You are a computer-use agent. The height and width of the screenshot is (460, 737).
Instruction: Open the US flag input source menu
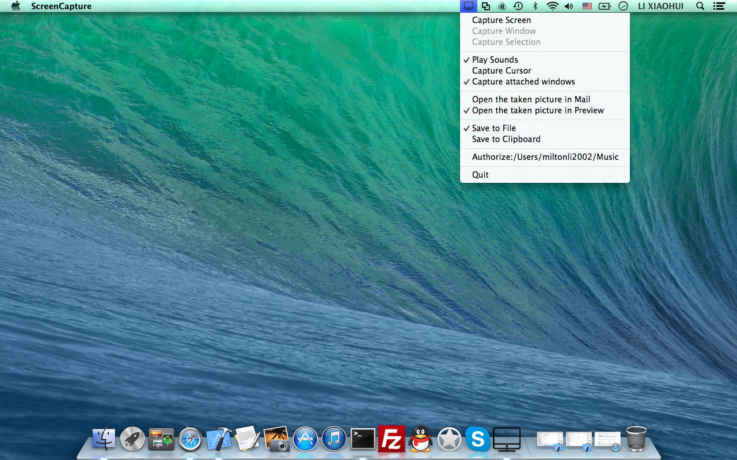(x=587, y=6)
